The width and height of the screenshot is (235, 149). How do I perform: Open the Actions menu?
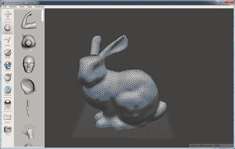coord(13,7)
